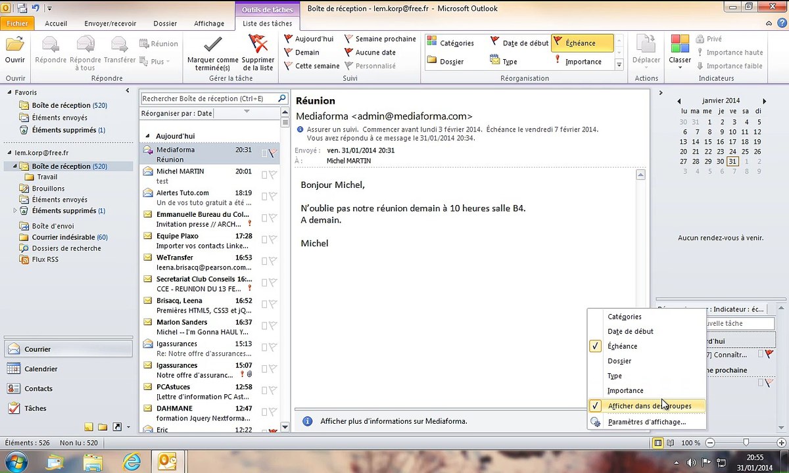Collapse the Favoris section

9,93
